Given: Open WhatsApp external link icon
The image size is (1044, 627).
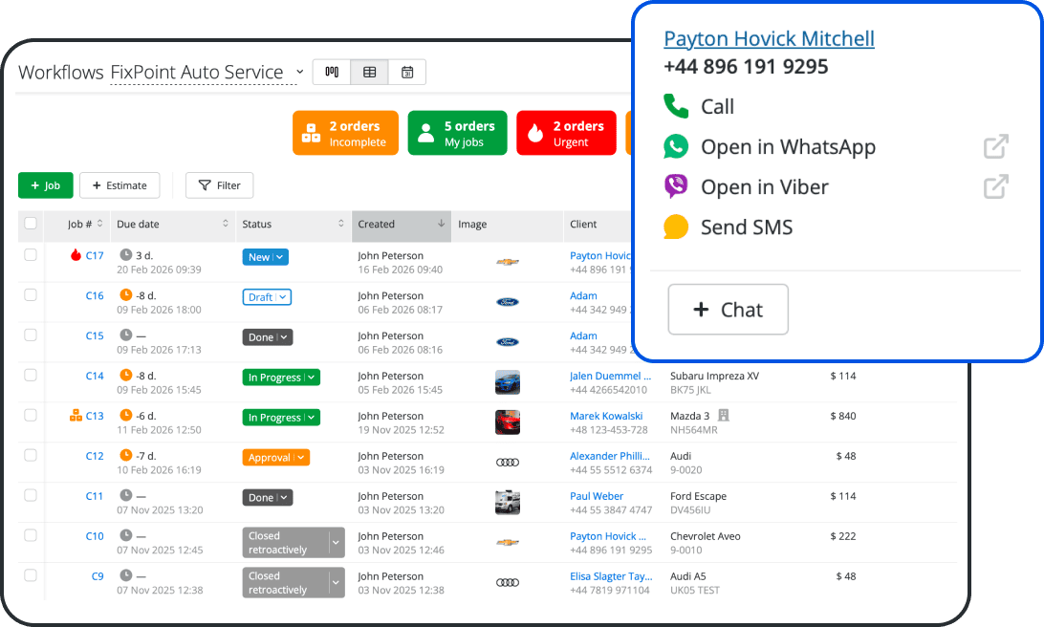Looking at the screenshot, I should 995,146.
